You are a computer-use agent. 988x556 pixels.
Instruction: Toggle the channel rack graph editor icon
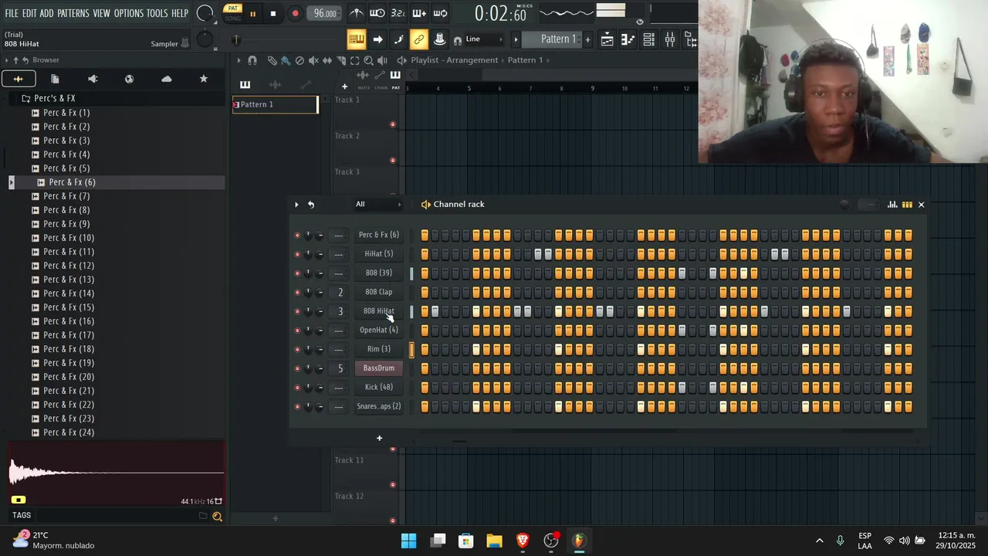point(892,205)
